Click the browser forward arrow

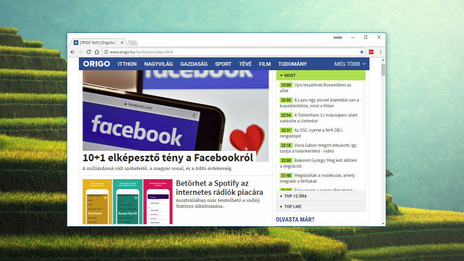81,52
